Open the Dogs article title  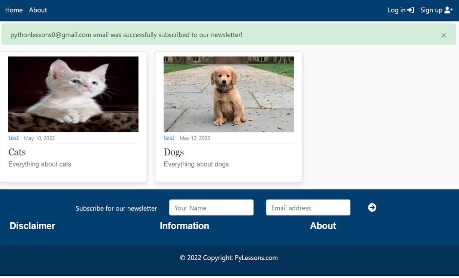pyautogui.click(x=174, y=152)
